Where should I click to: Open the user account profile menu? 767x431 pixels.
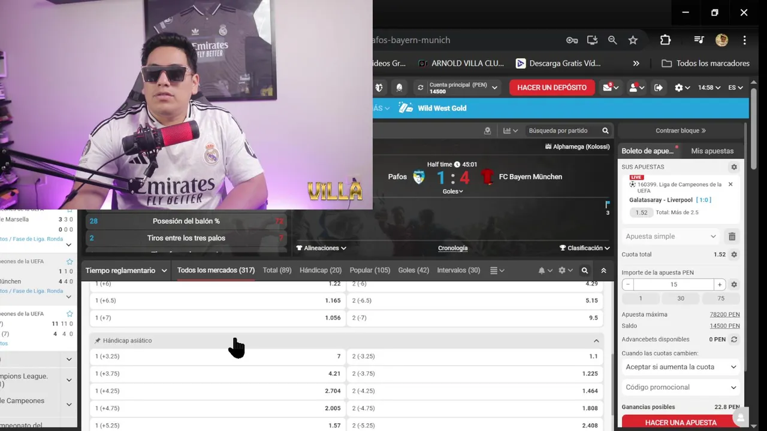(x=636, y=87)
